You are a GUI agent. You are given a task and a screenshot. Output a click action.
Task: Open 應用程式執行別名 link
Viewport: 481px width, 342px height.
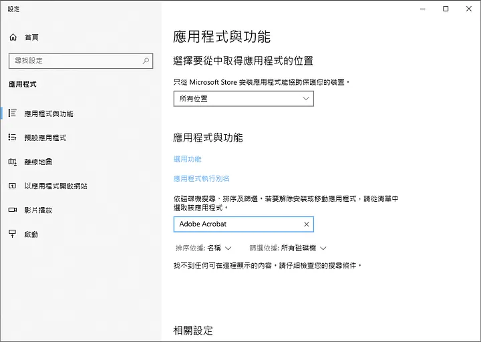click(x=202, y=178)
